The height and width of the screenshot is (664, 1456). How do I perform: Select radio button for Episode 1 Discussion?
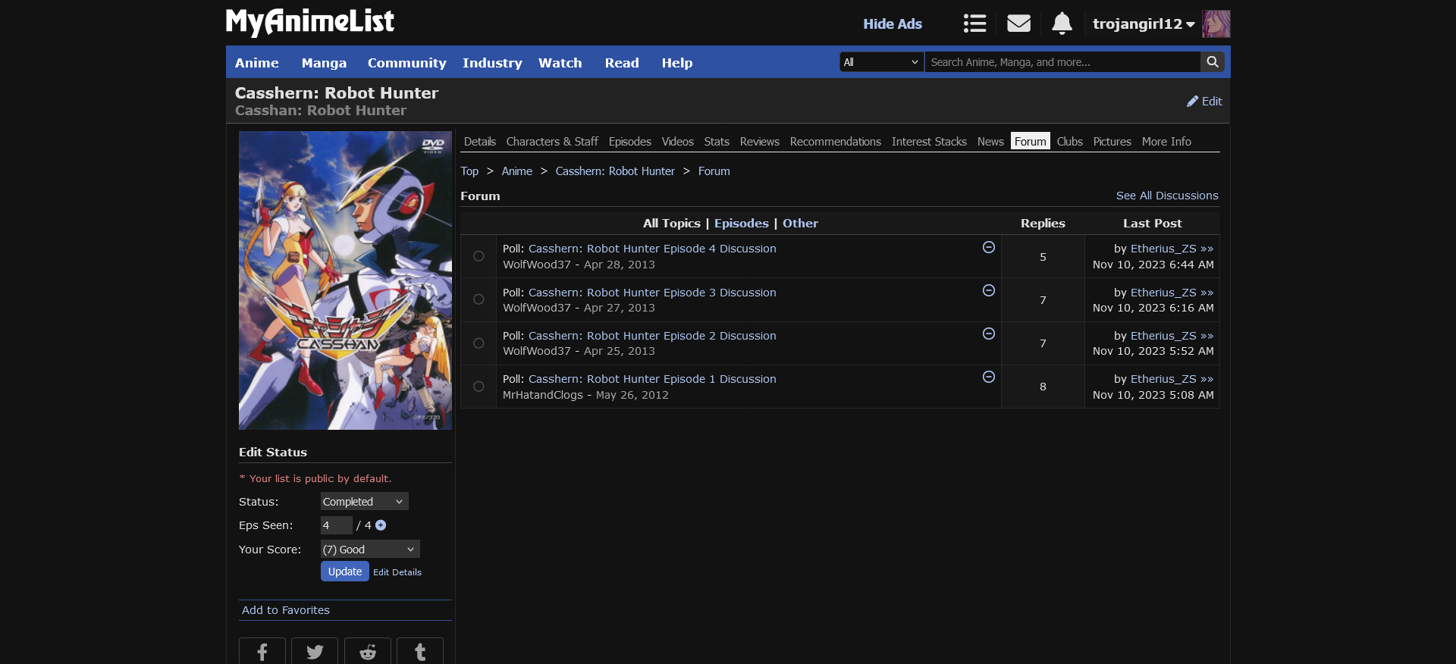(x=479, y=387)
